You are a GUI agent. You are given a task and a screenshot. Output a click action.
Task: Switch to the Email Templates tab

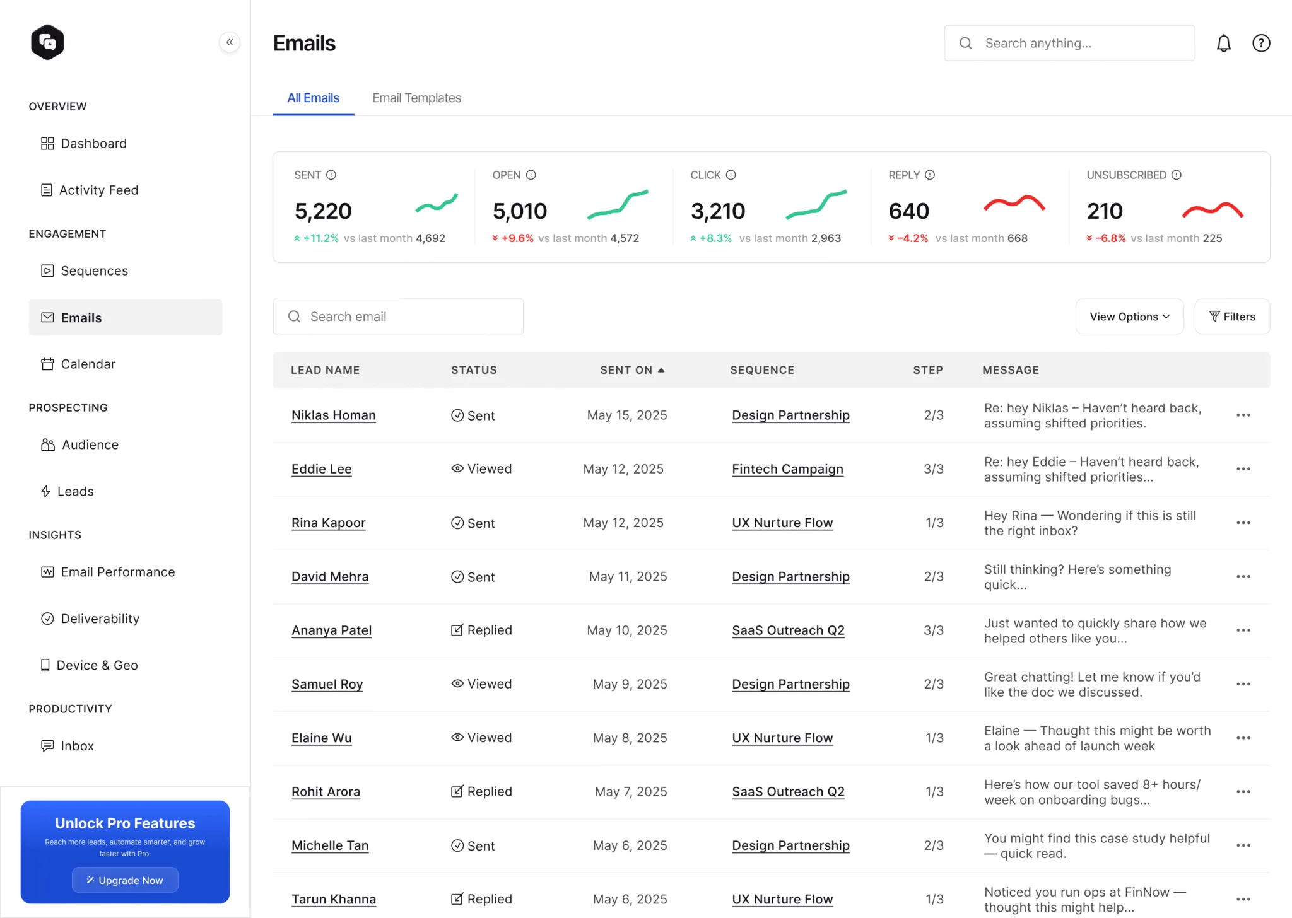(416, 98)
